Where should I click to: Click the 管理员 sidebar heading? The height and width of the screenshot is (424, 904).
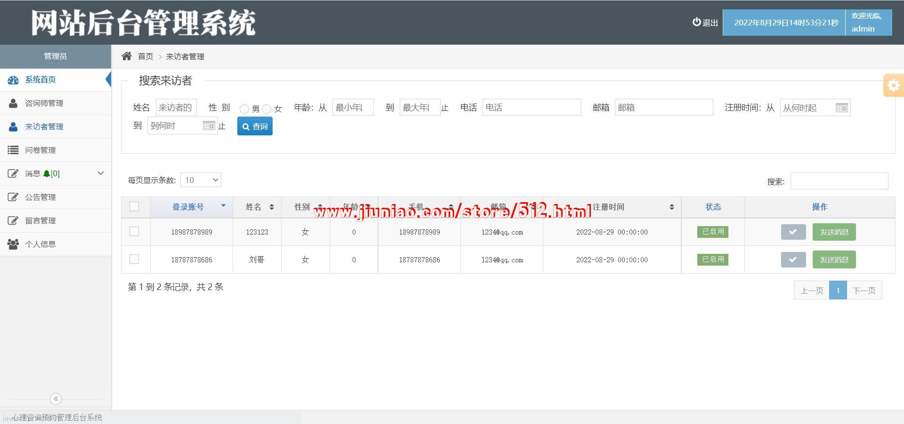coord(56,56)
